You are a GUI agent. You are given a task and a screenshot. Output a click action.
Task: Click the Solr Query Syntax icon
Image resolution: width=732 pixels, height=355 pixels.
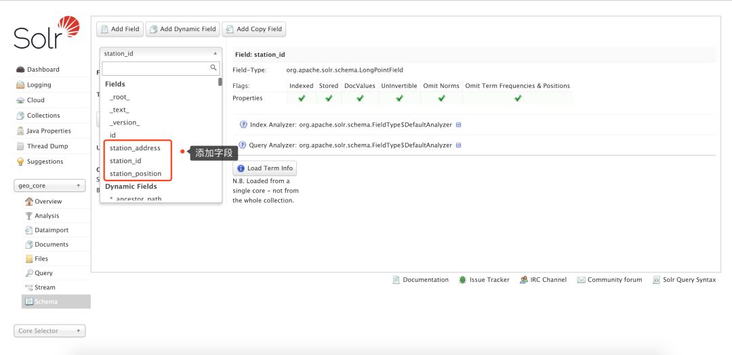657,280
